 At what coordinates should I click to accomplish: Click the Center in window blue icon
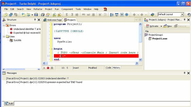[x=127, y=15]
